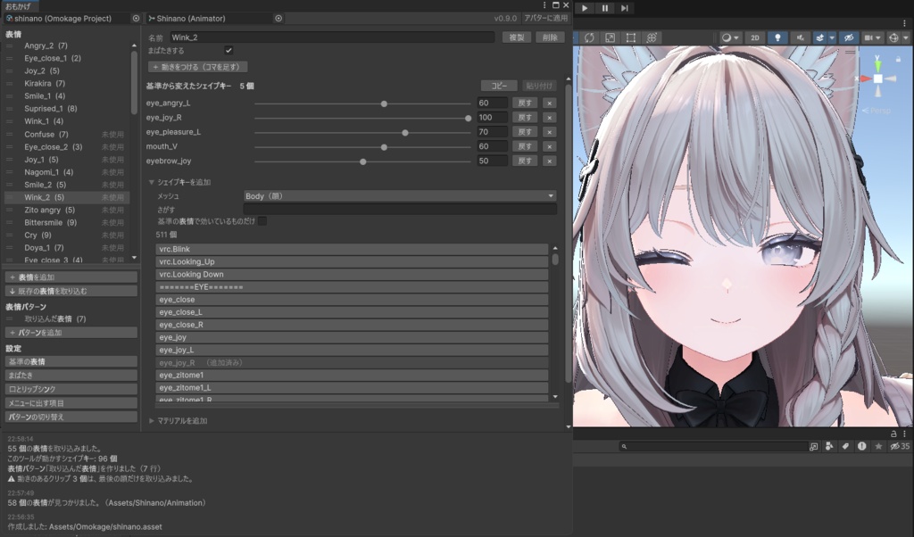Select the Transform tool in Scene view
Image resolution: width=914 pixels, height=537 pixels.
point(652,37)
